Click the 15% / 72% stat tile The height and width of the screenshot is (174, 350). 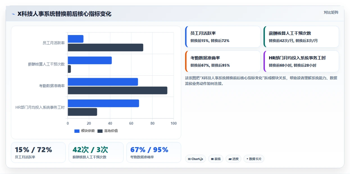pyautogui.click(x=38, y=152)
